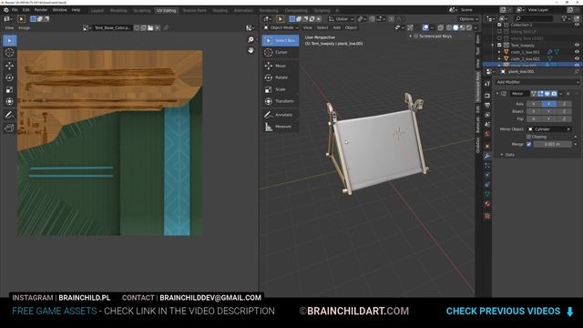Choose the Cursor tool in the 3D viewport
583x328 pixels.
(281, 53)
